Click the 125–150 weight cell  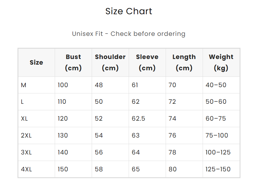point(218,169)
